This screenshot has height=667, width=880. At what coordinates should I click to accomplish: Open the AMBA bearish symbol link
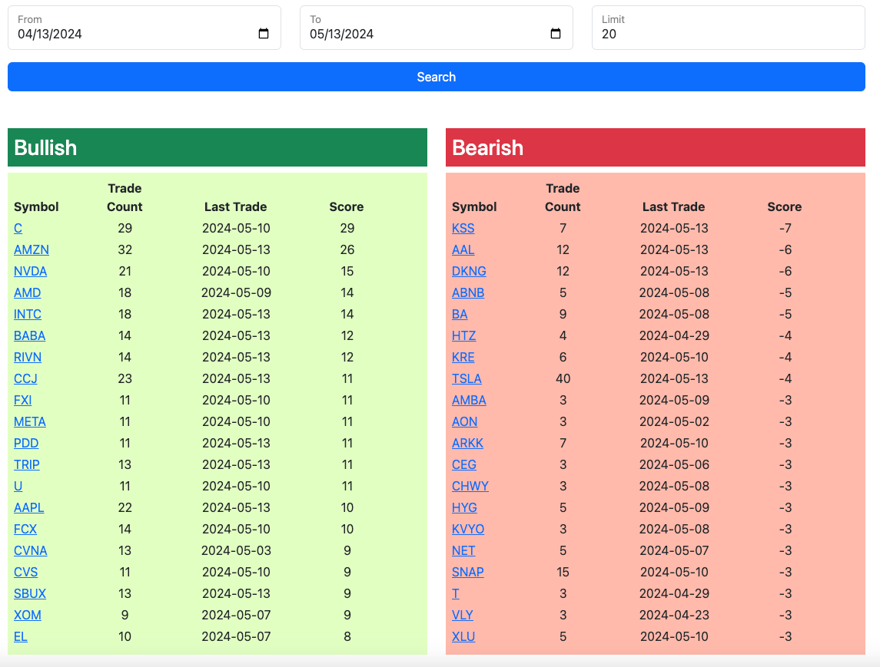[469, 400]
